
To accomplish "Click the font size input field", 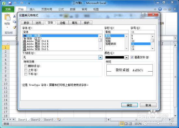I will click(143, 32).
